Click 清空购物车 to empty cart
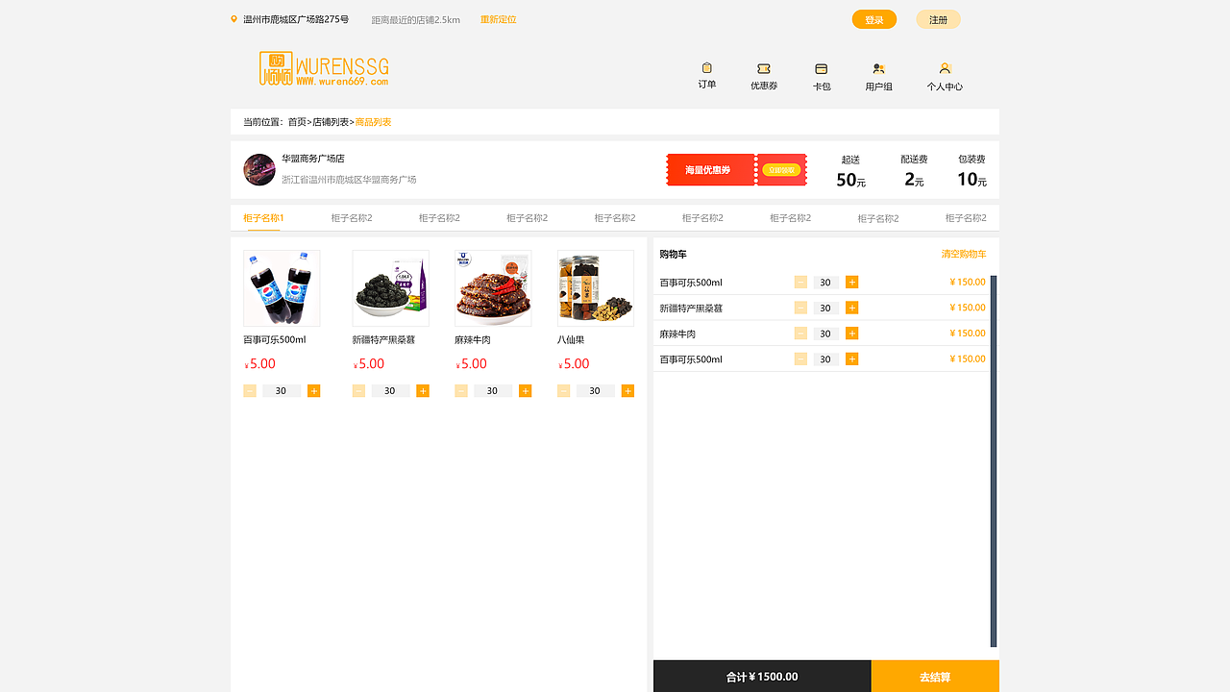The image size is (1230, 692). (964, 254)
